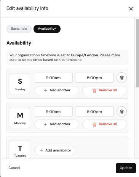Click the Update button

[126, 168]
